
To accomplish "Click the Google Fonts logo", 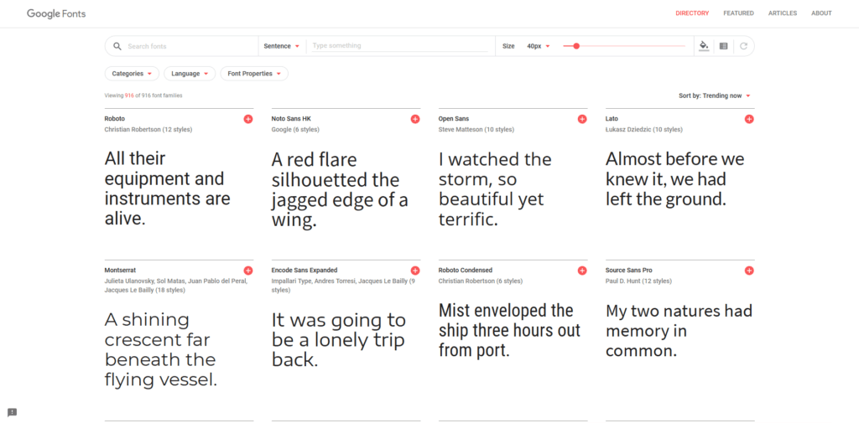I will click(x=56, y=13).
